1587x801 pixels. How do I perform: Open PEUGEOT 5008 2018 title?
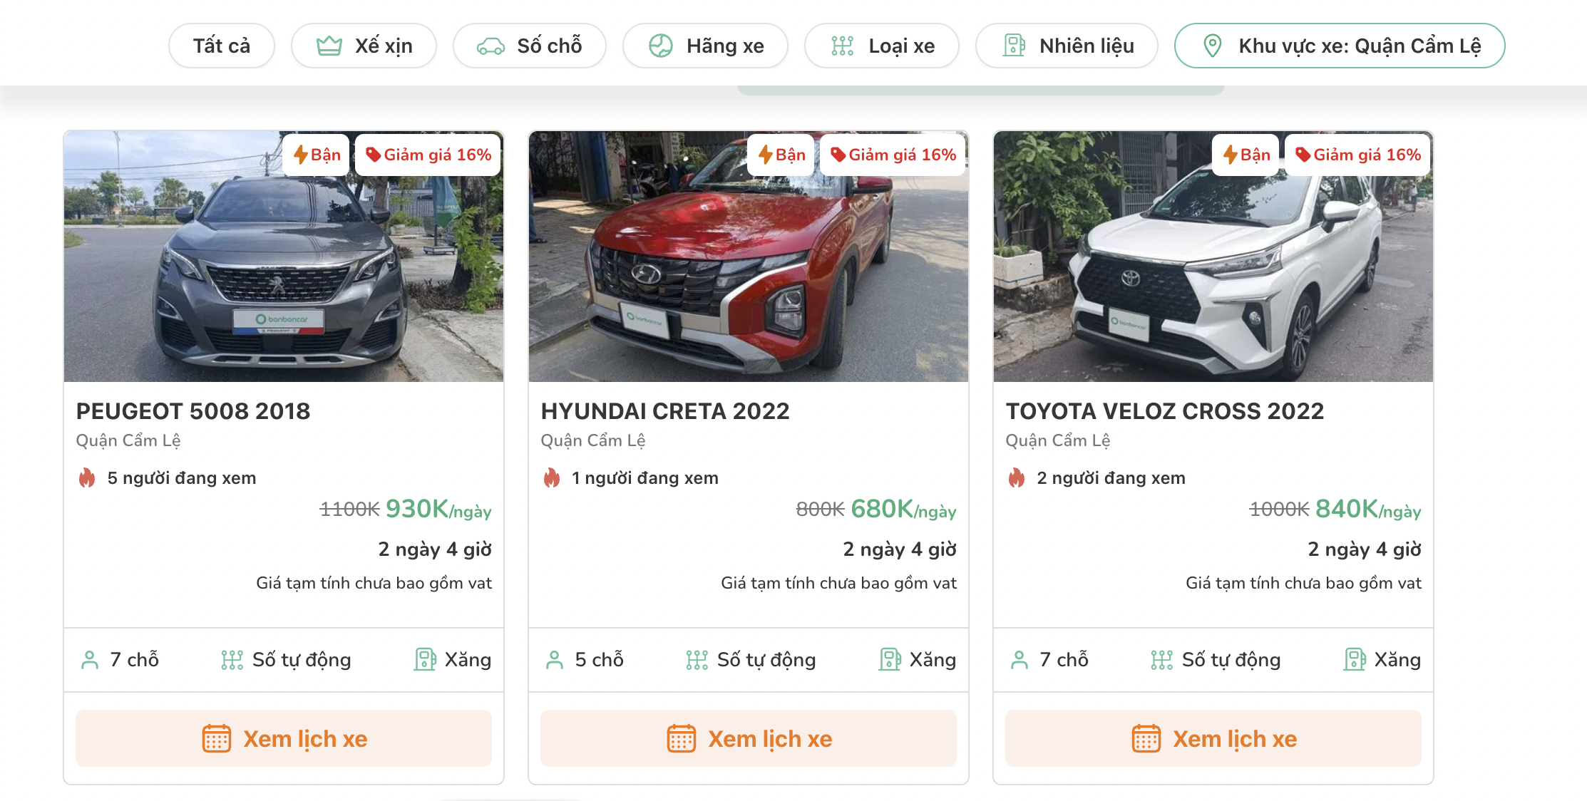click(x=193, y=411)
